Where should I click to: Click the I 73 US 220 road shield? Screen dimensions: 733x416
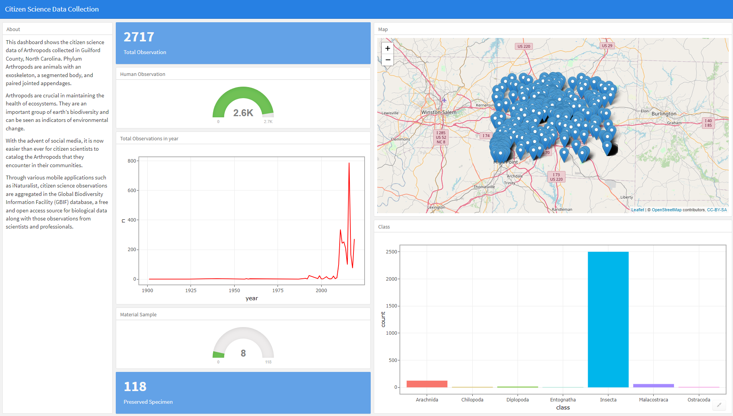(556, 177)
